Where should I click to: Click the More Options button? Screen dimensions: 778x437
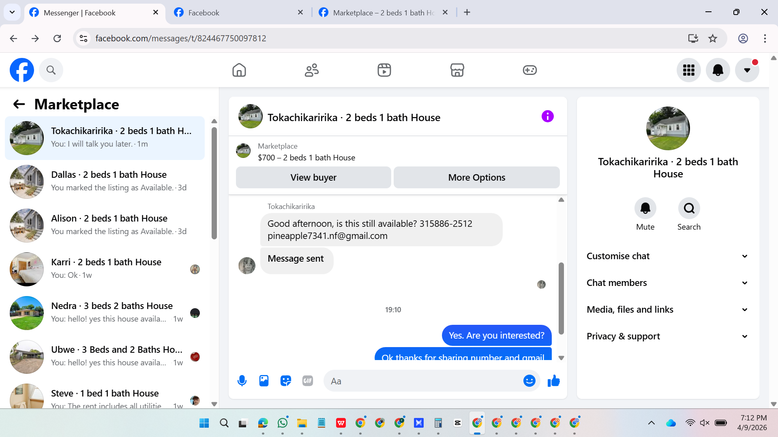tap(476, 177)
